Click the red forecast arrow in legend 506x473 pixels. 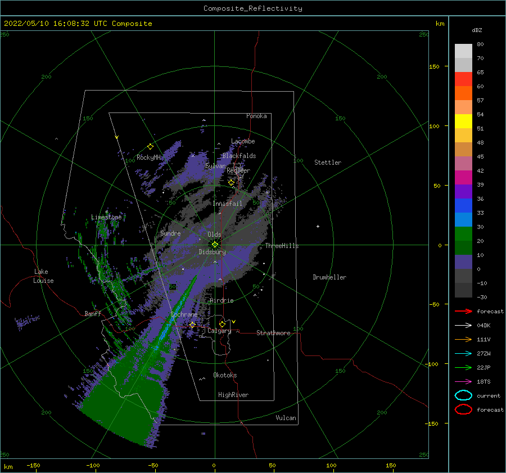click(x=463, y=311)
